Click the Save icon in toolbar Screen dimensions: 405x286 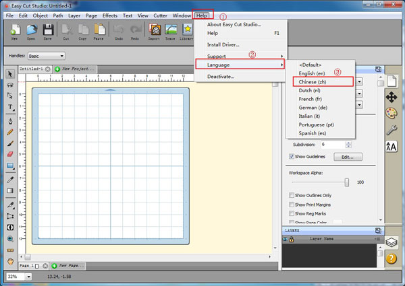pos(49,32)
